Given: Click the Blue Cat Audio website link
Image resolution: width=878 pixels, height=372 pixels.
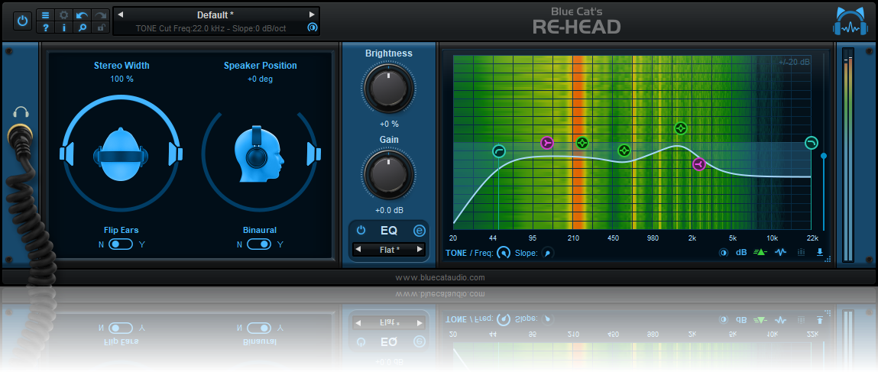Looking at the screenshot, I should [439, 277].
